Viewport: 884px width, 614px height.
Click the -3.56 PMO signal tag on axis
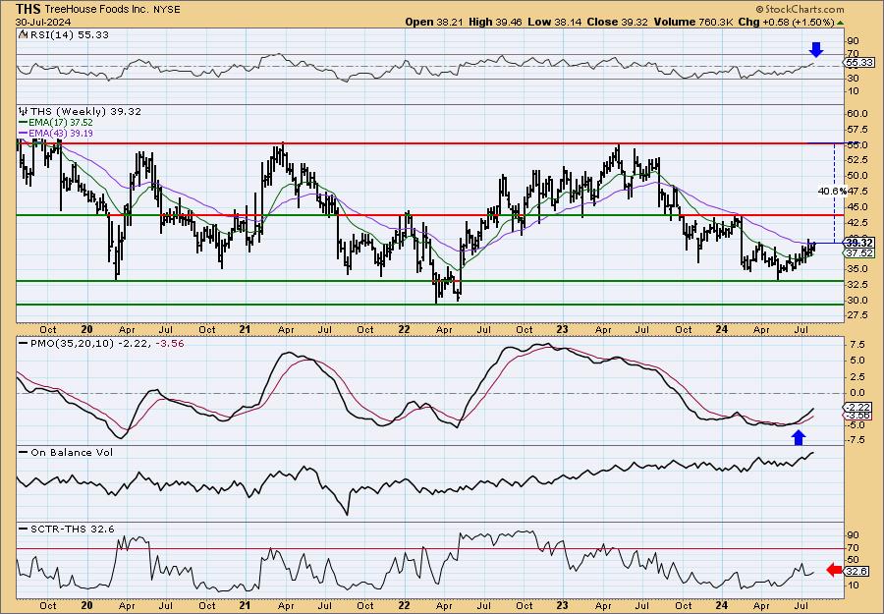(858, 415)
